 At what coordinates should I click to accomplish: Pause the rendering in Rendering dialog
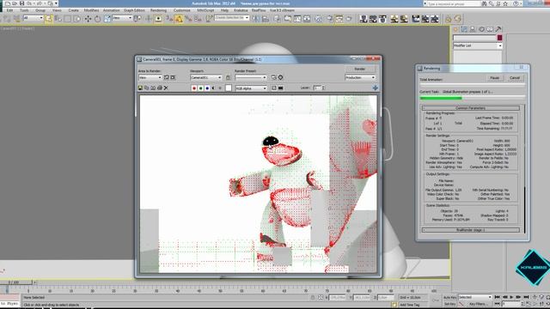(495, 78)
